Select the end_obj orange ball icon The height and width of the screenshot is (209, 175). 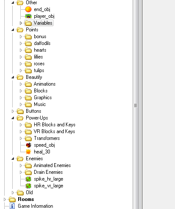click(x=28, y=9)
